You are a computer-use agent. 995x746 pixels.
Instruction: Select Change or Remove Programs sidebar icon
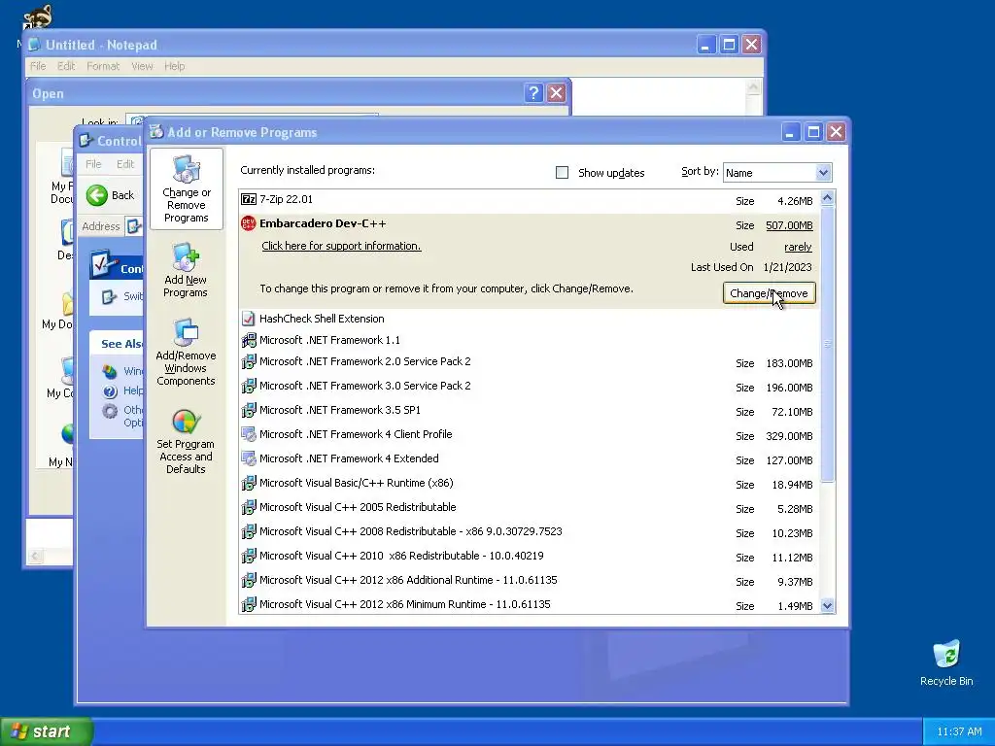[186, 188]
